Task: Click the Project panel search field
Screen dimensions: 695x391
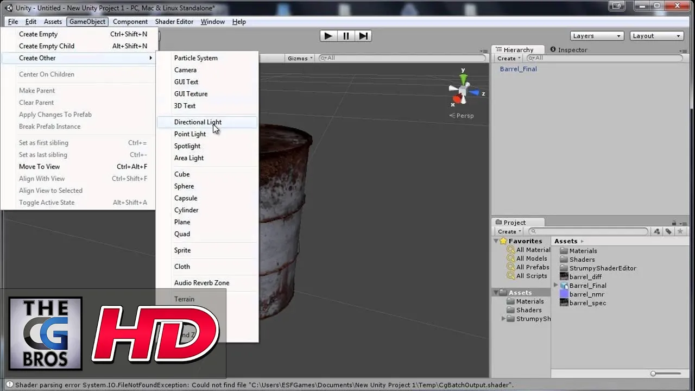Action: pos(589,231)
